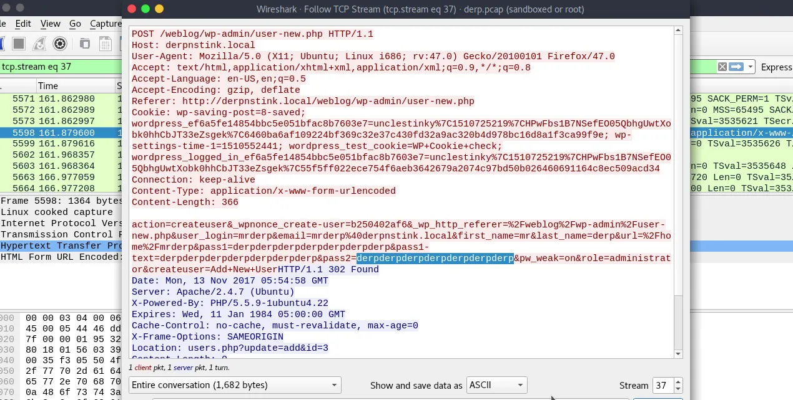Click stream text scrollbar down arrow

point(679,354)
